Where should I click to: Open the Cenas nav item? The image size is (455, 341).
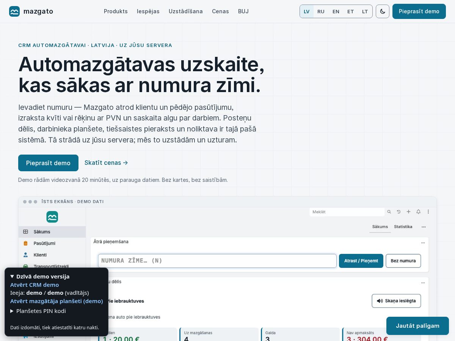tap(220, 11)
